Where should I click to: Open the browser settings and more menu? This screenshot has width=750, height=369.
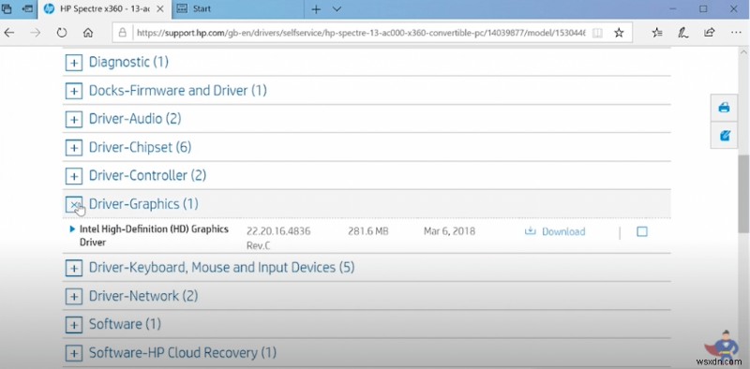point(736,33)
